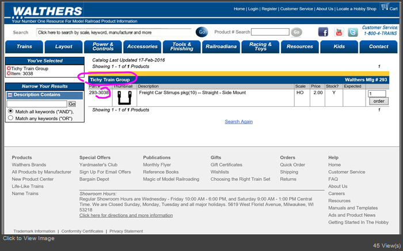
Task: Click the gray Product # Search Go button
Action: tap(296, 32)
